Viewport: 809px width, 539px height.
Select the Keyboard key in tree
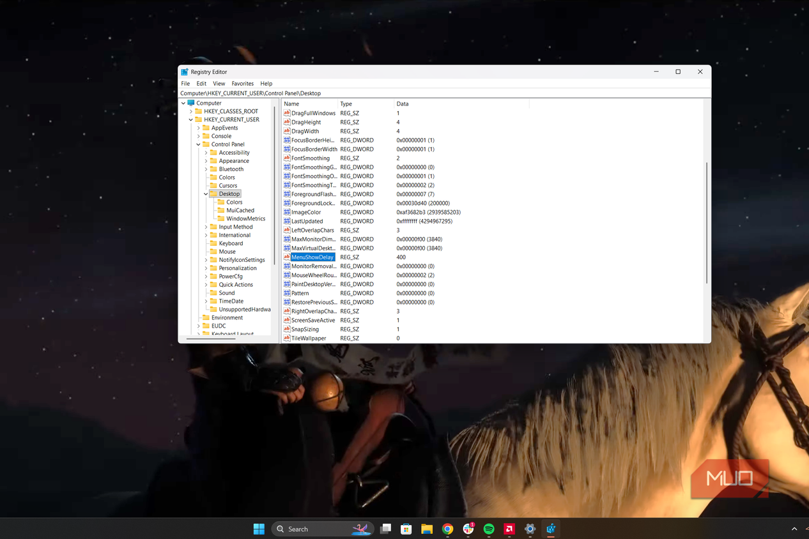[x=231, y=243]
